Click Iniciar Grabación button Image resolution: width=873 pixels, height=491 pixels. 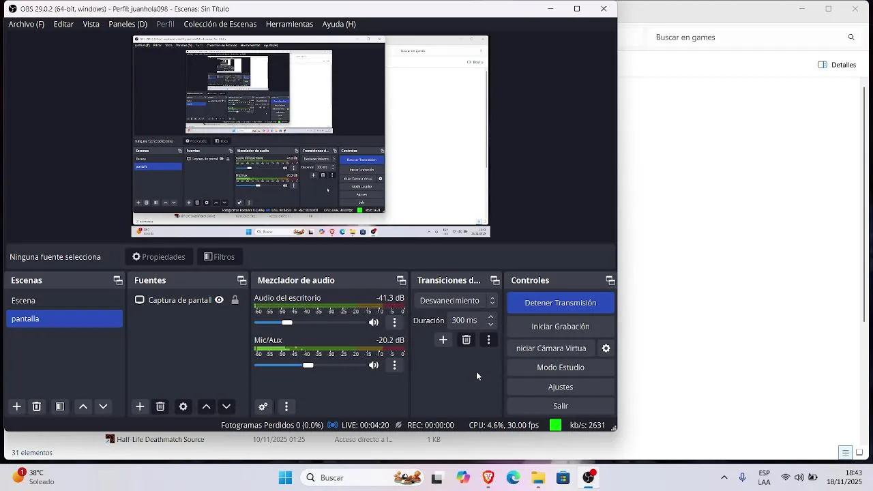tap(561, 327)
